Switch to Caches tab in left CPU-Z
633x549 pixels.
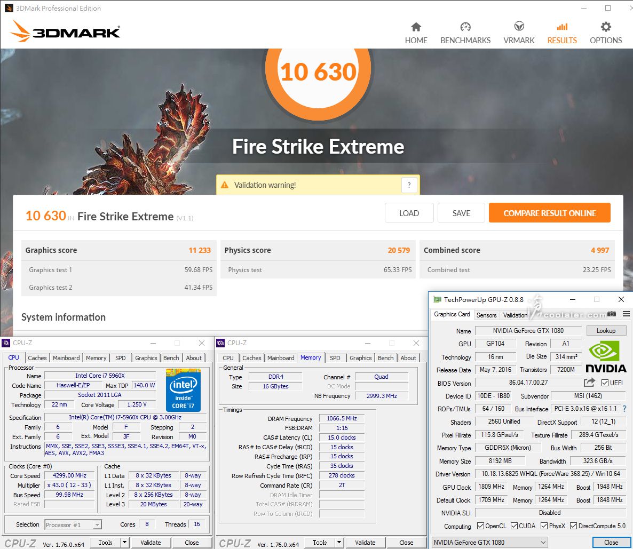pos(37,357)
